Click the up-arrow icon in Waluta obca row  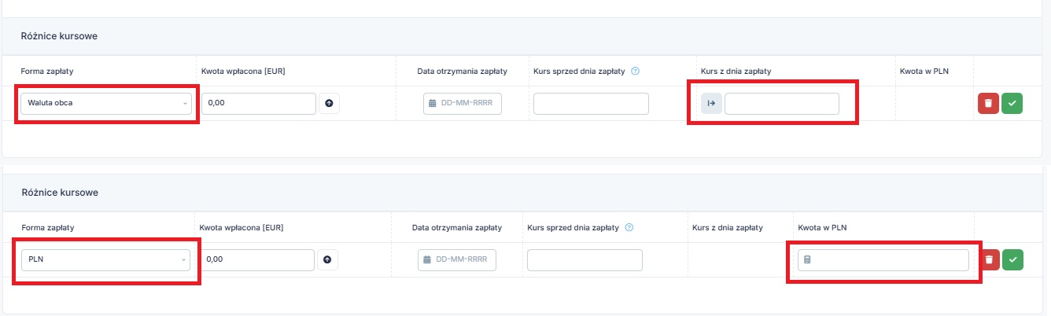[329, 103]
